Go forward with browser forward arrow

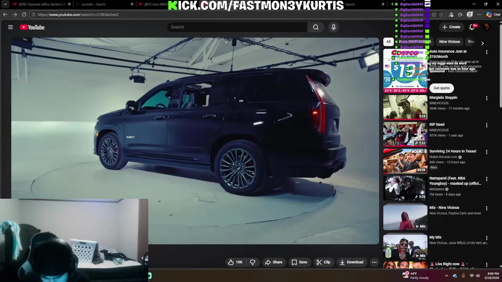click(15, 14)
